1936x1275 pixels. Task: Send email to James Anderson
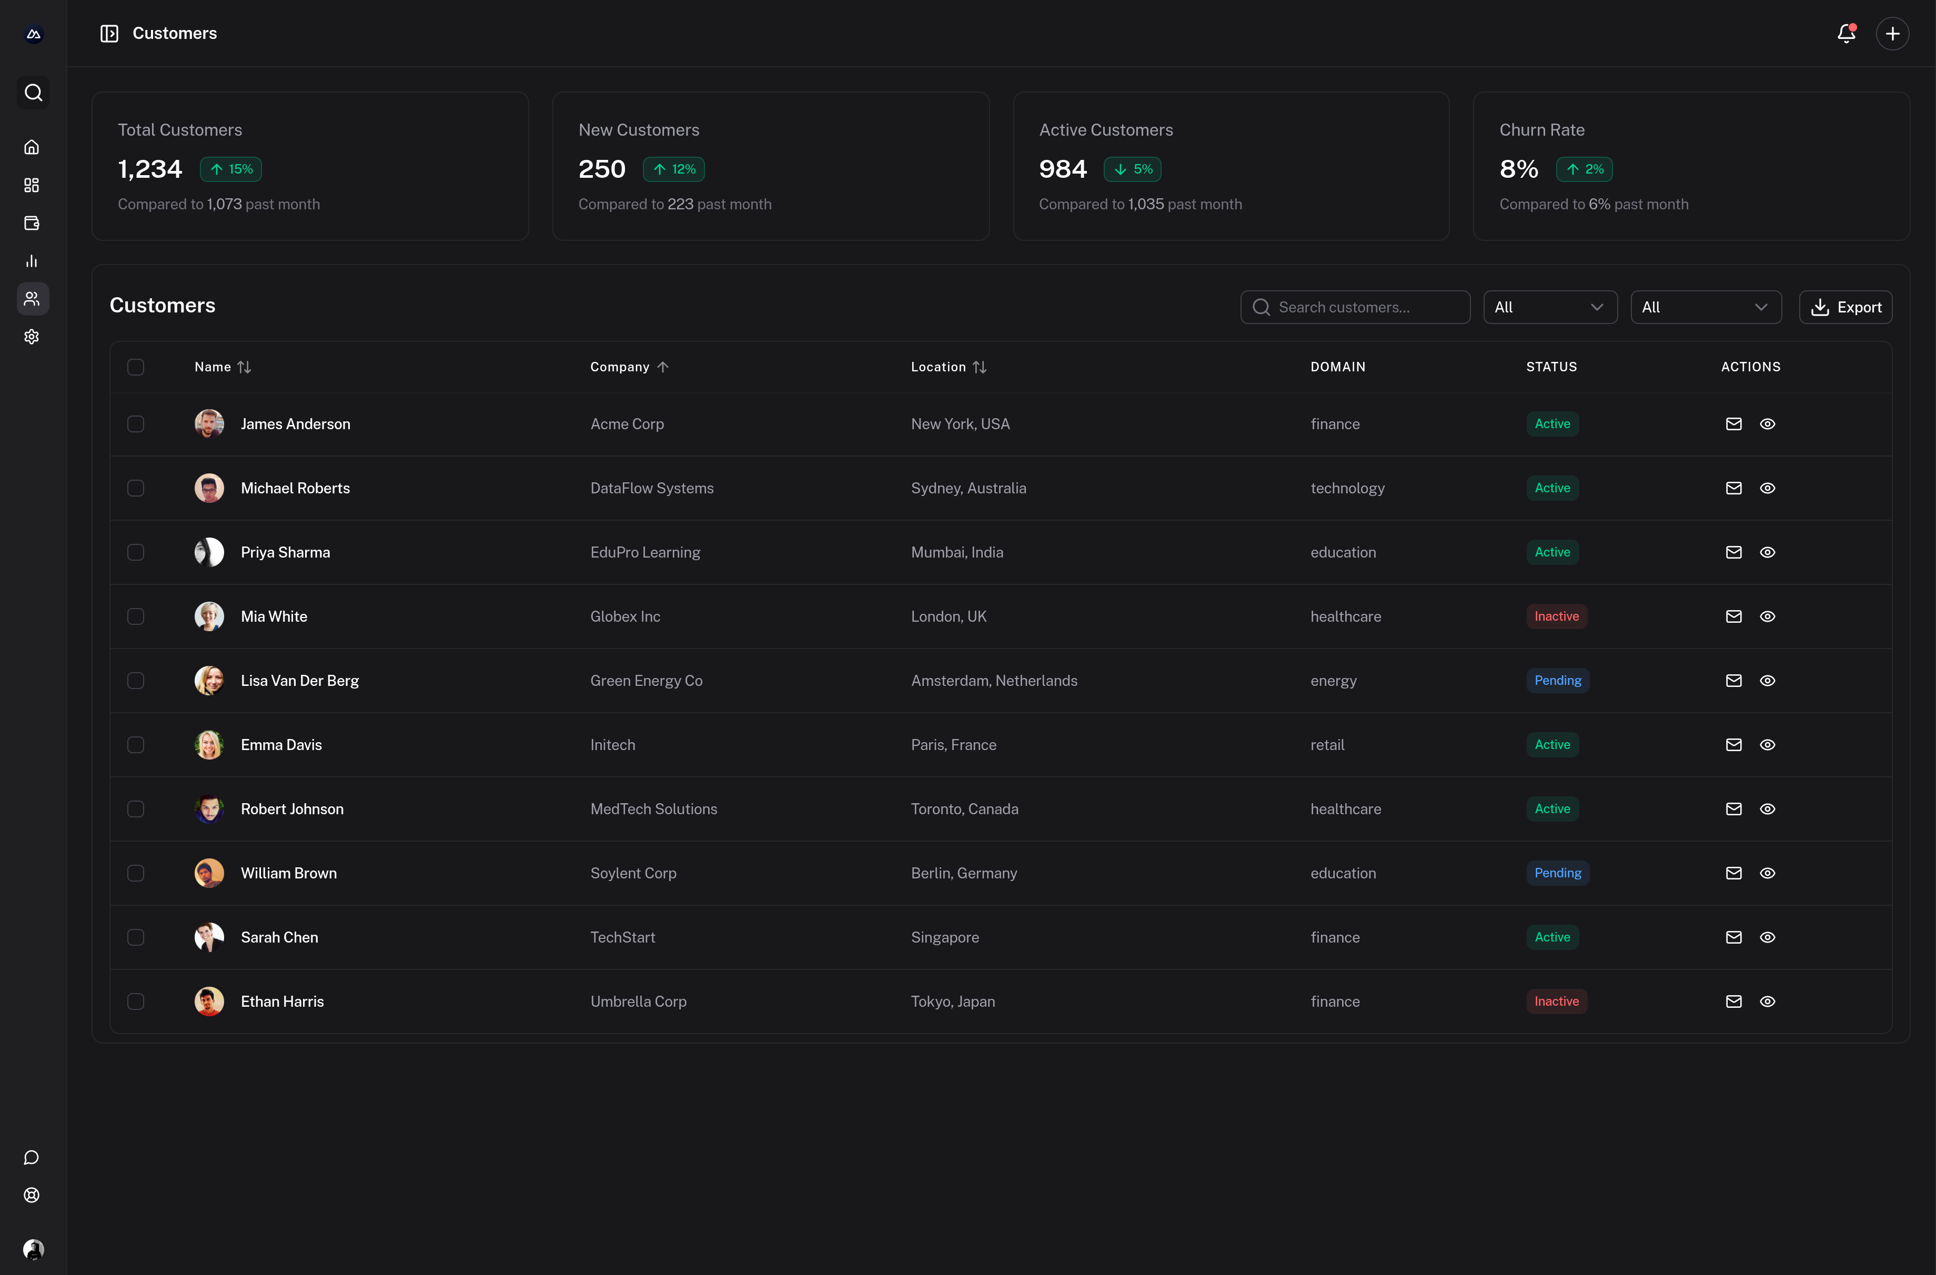click(x=1733, y=423)
